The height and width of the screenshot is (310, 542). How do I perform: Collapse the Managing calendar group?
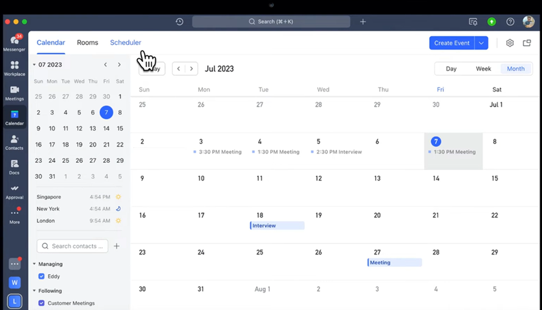(34, 264)
